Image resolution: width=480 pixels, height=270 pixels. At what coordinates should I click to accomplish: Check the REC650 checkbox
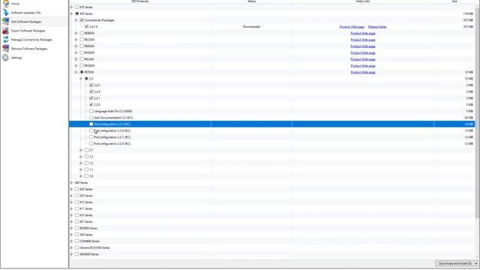click(82, 40)
